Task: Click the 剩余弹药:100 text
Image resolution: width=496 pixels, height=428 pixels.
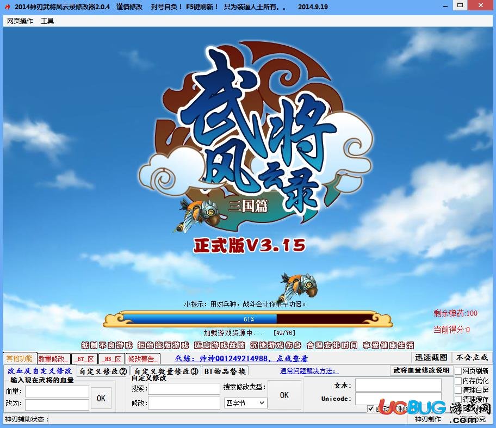Action: click(455, 313)
